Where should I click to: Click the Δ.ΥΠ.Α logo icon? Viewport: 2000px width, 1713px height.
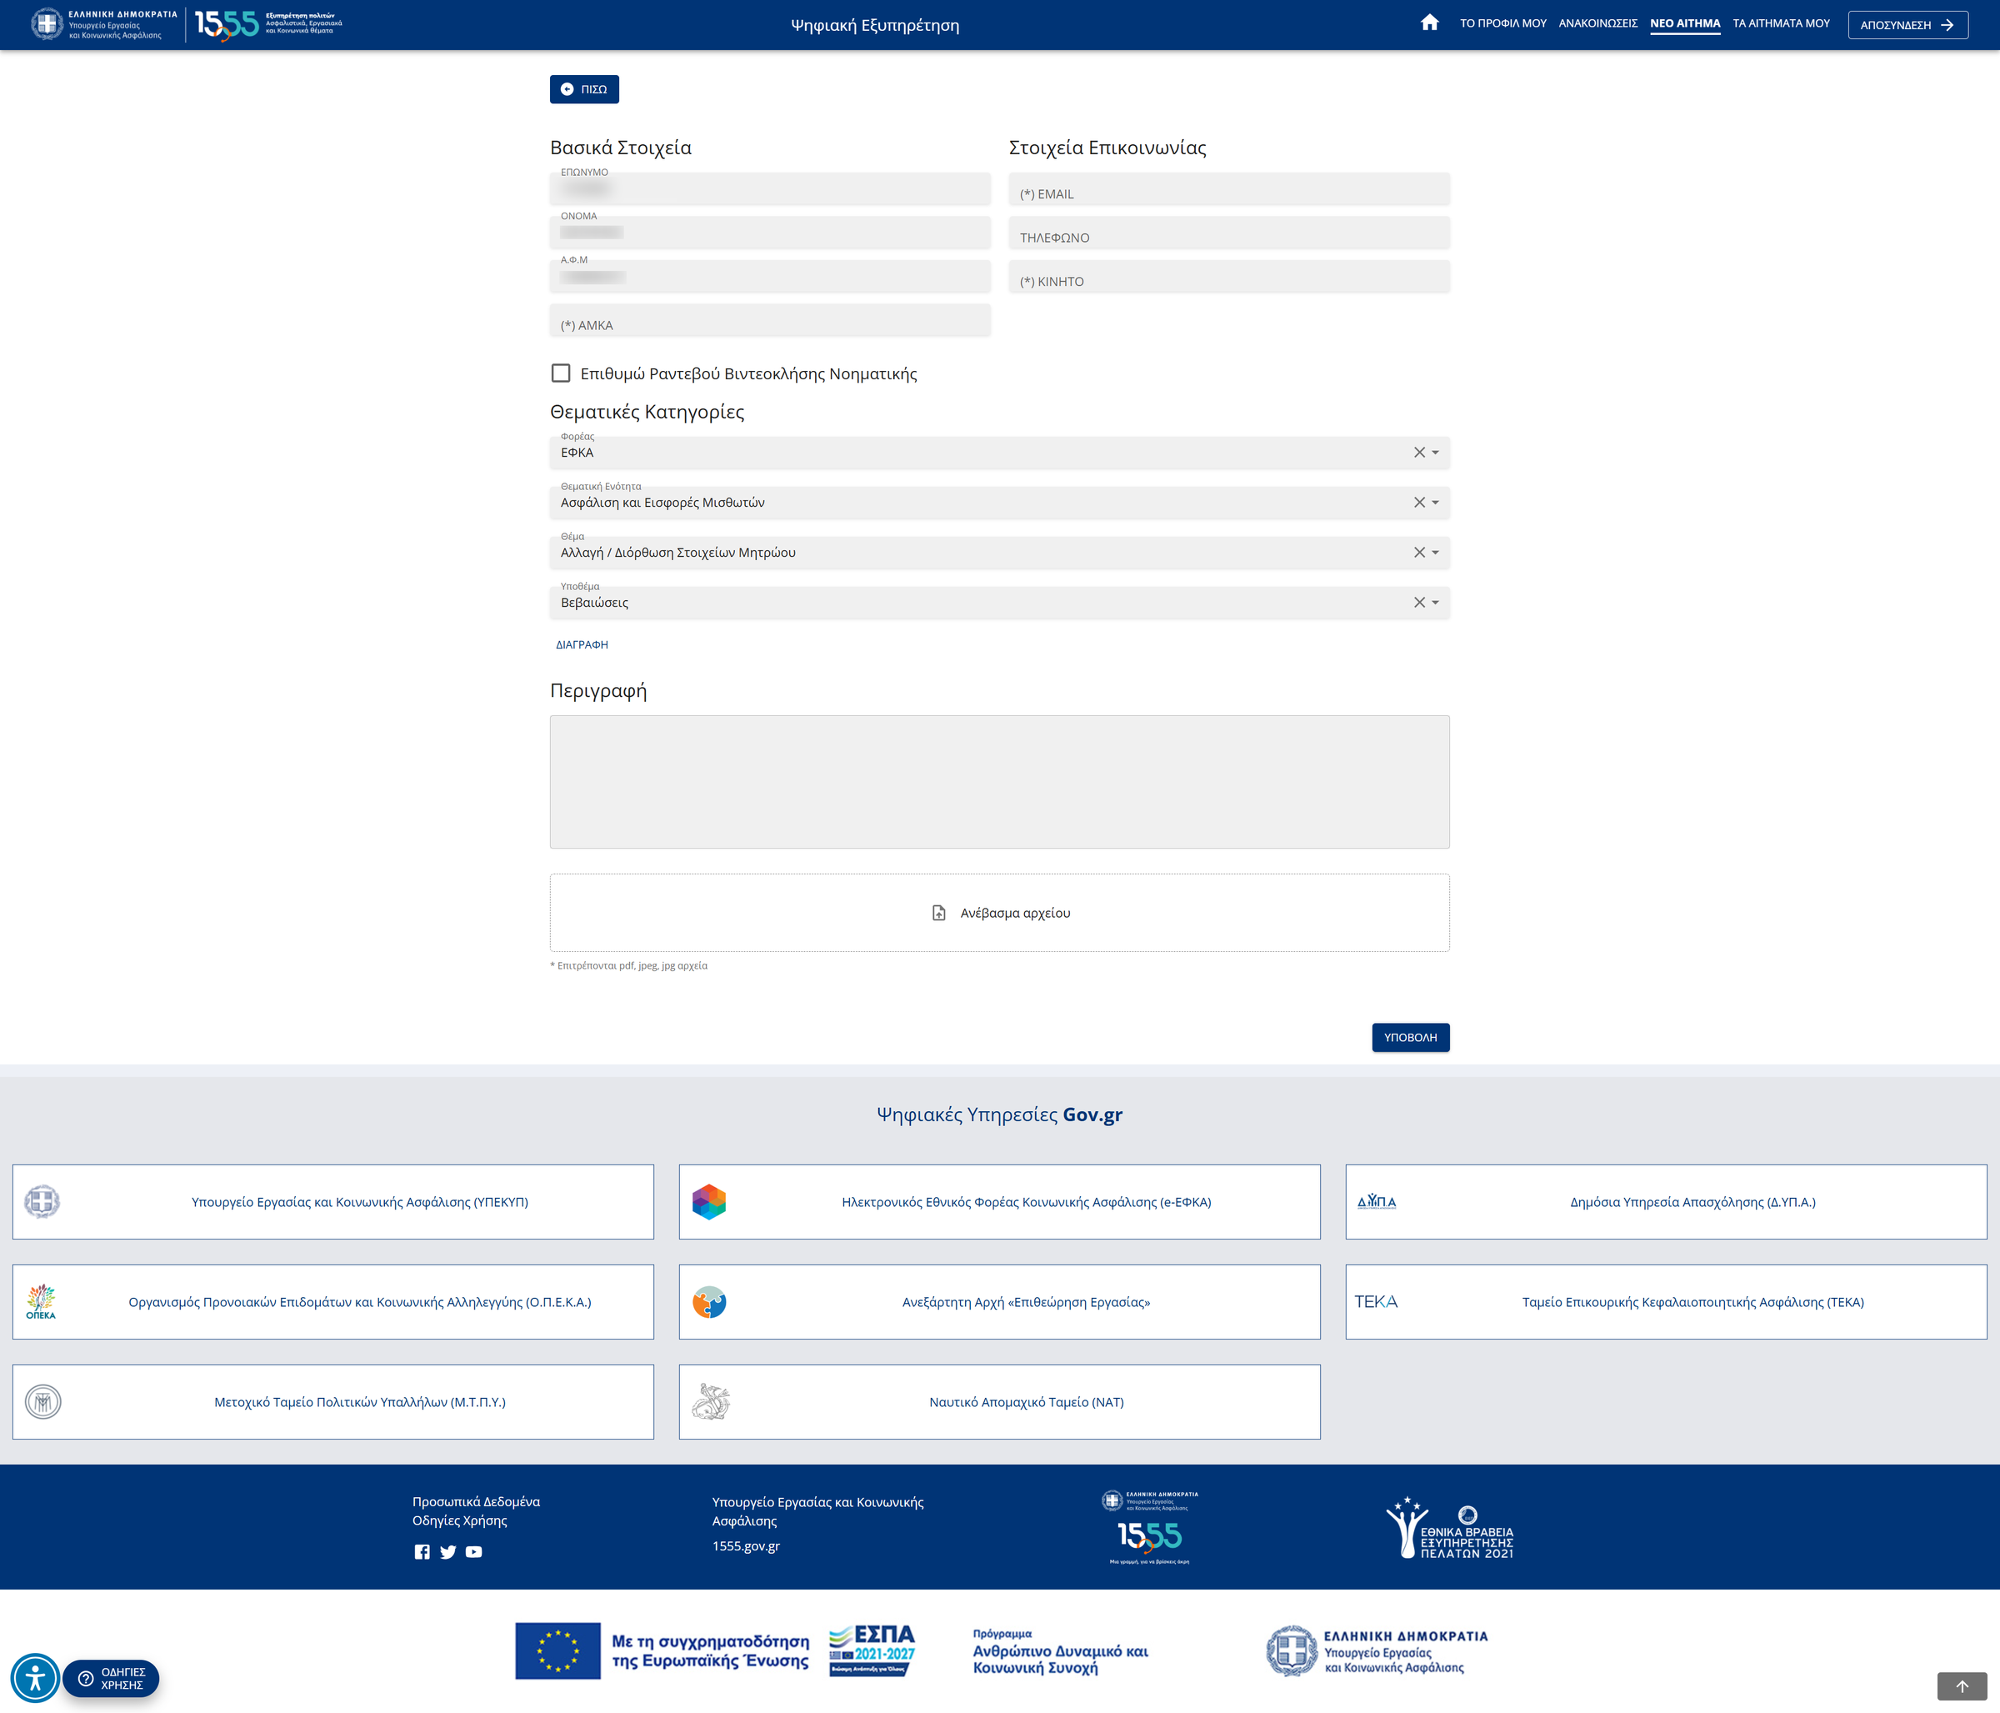click(x=1377, y=1201)
